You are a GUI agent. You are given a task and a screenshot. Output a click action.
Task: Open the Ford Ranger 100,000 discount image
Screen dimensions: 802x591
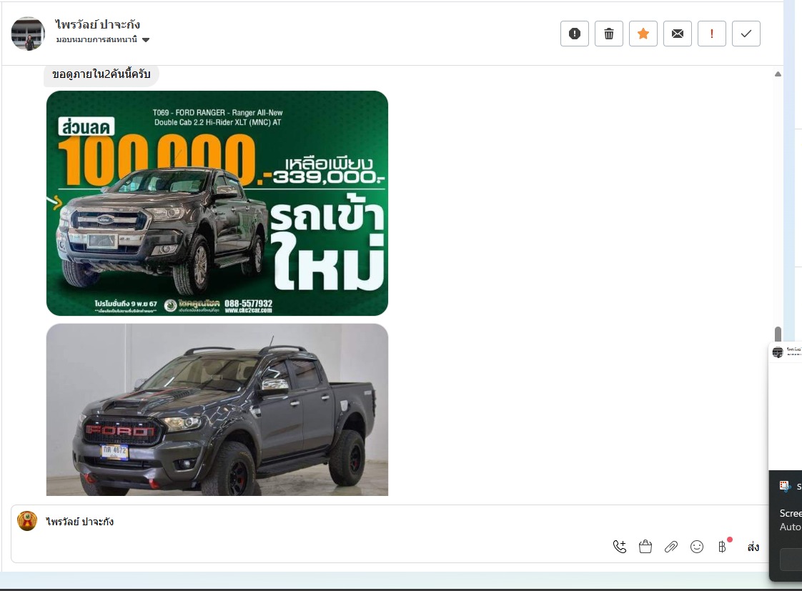click(217, 203)
